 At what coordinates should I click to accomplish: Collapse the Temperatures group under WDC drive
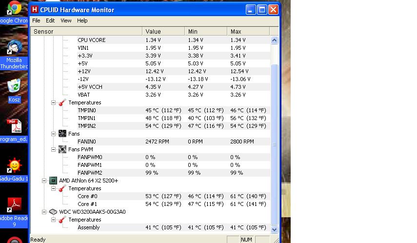53,220
